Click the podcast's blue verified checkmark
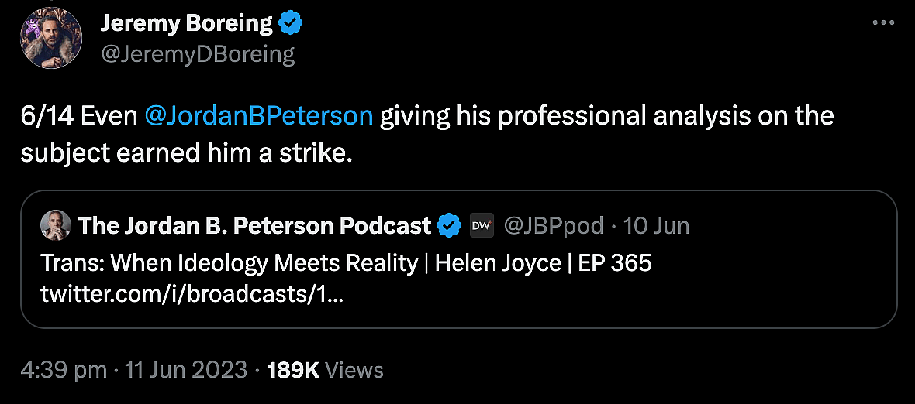This screenshot has width=915, height=404. click(x=450, y=225)
